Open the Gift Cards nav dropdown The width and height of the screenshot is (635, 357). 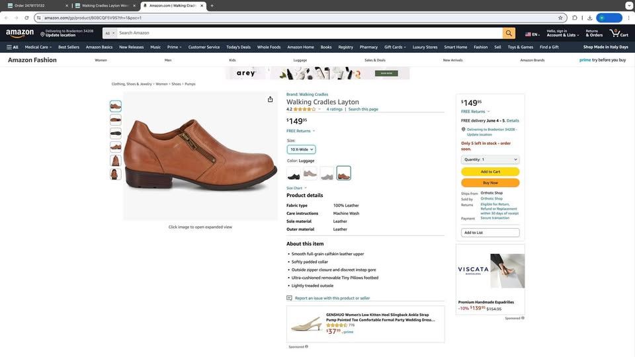point(395,47)
